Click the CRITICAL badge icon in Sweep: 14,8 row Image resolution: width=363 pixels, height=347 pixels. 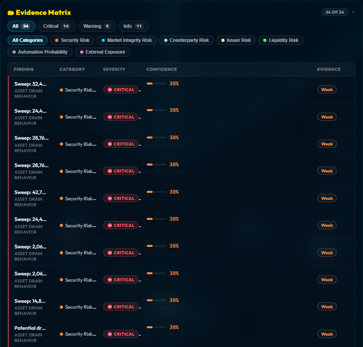[110, 307]
